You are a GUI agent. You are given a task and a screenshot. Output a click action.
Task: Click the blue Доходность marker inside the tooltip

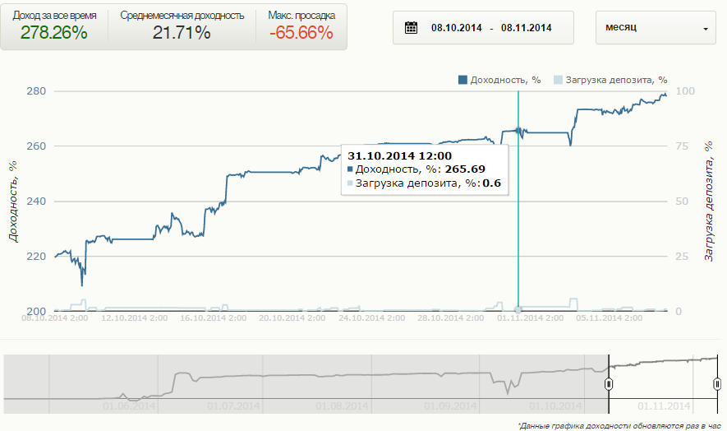[x=350, y=169]
